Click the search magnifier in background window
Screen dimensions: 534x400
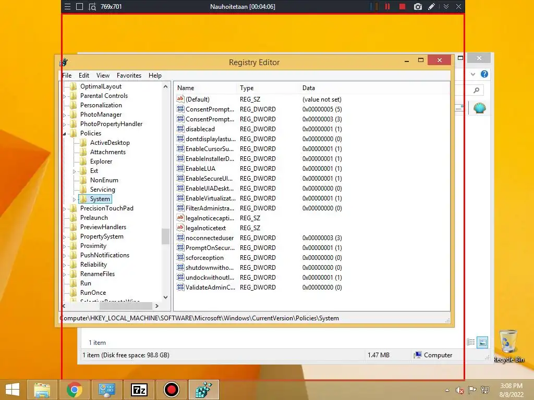click(477, 90)
